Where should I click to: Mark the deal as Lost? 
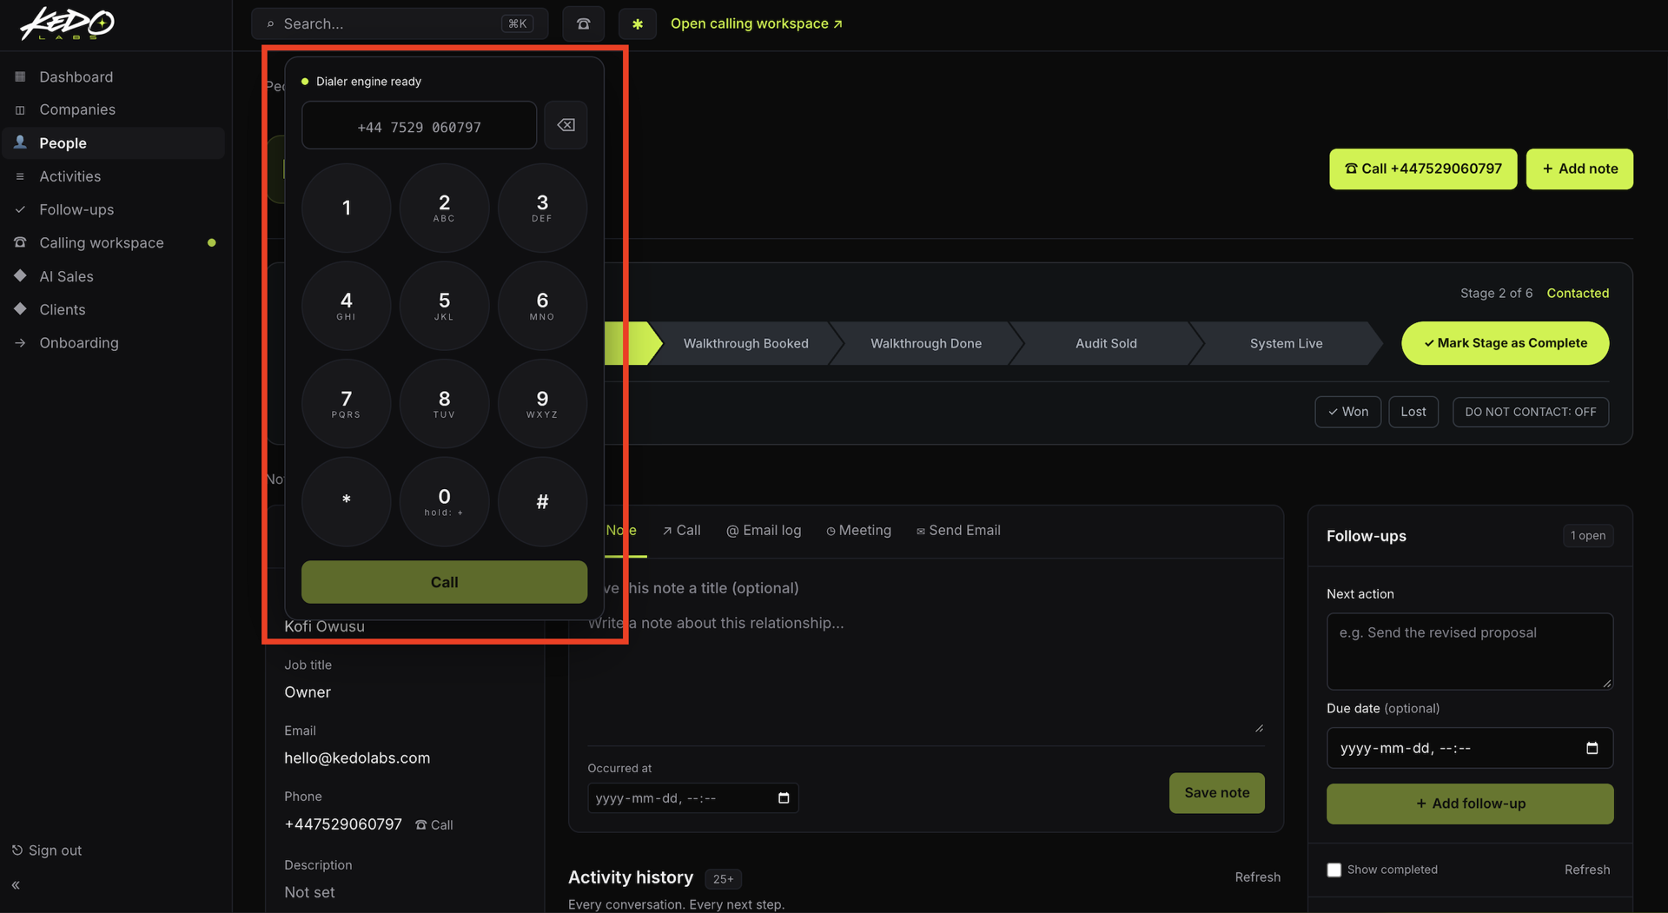pos(1413,412)
